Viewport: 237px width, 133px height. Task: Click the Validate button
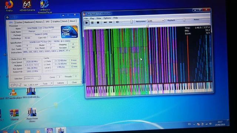[60, 83]
